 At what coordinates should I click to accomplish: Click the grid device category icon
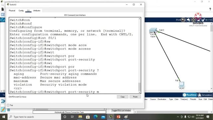(9, 110)
